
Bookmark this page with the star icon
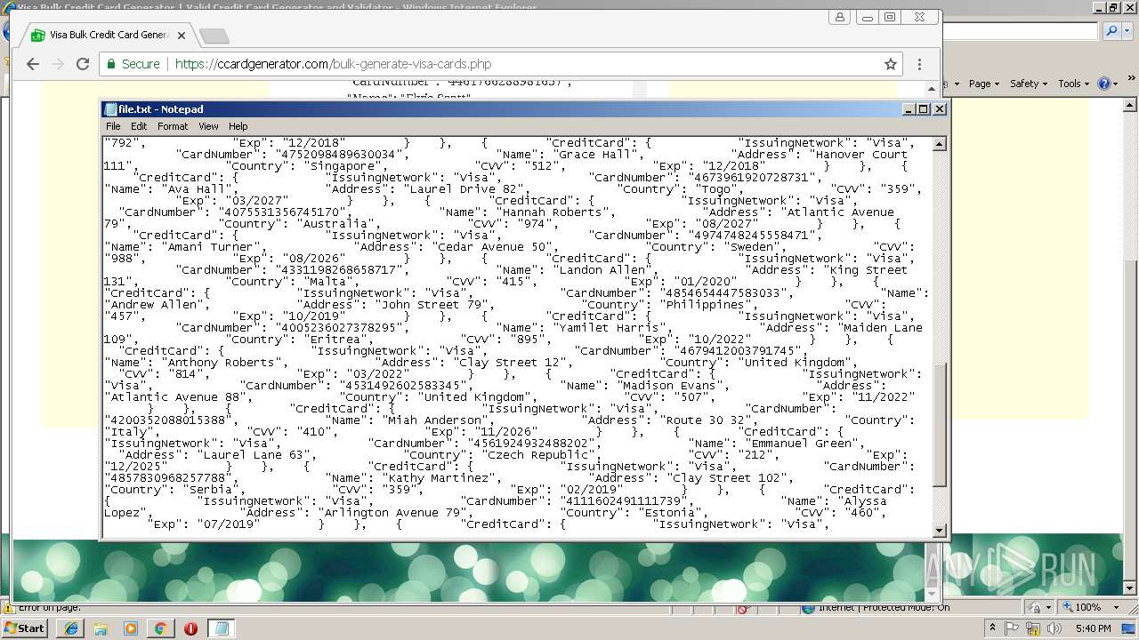[890, 64]
